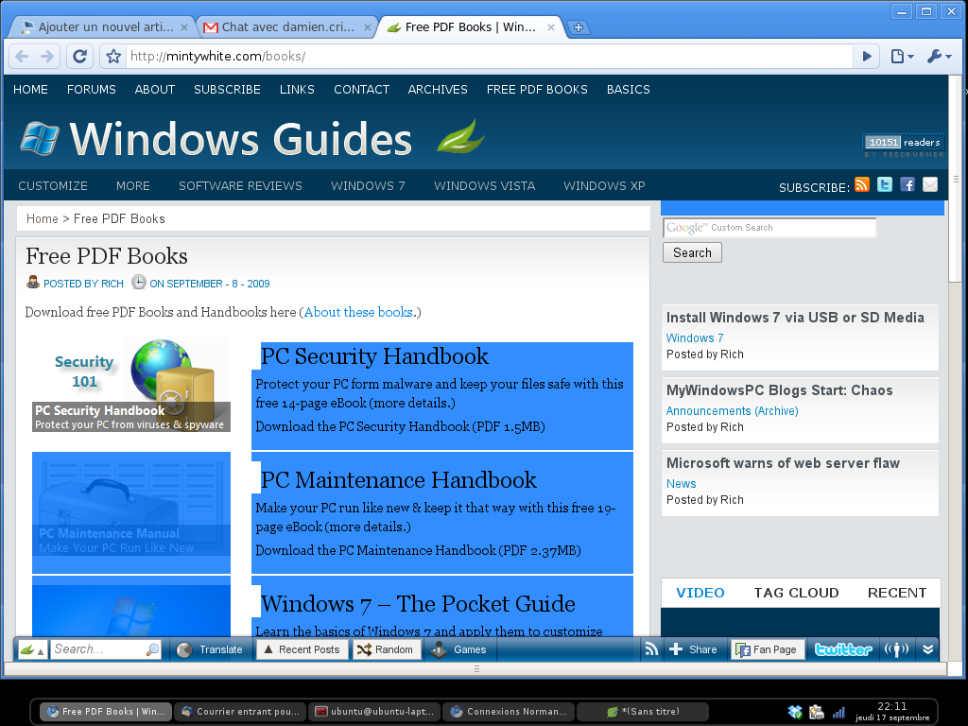This screenshot has height=726, width=968.
Task: Open the ARCHIVES menu item
Action: pyautogui.click(x=438, y=90)
